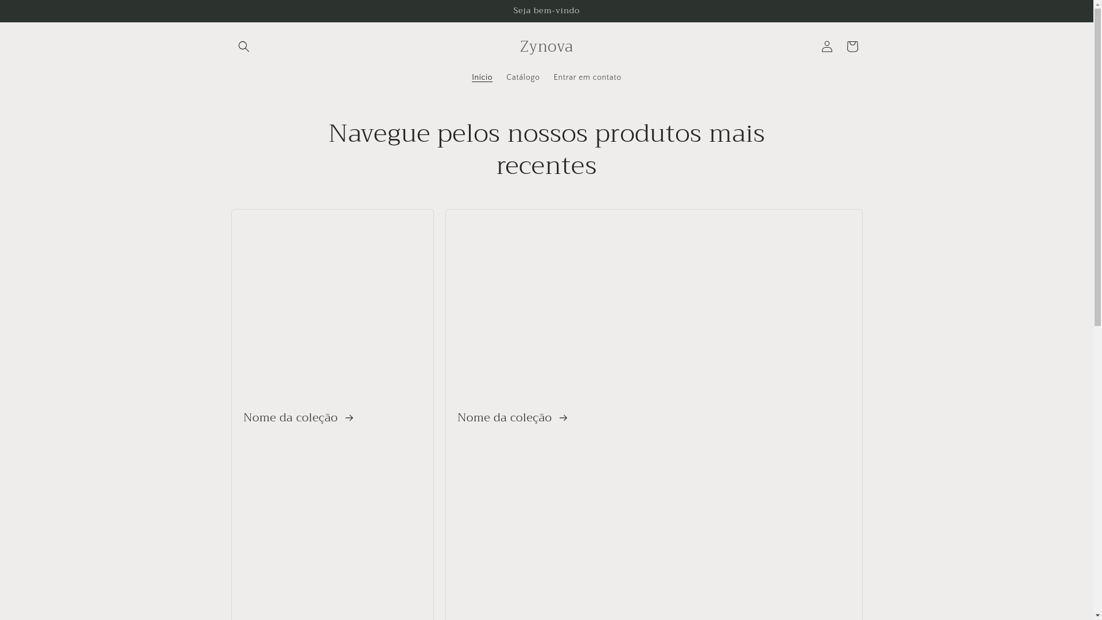
Task: Open left Nome da coleção link
Action: pyautogui.click(x=299, y=418)
